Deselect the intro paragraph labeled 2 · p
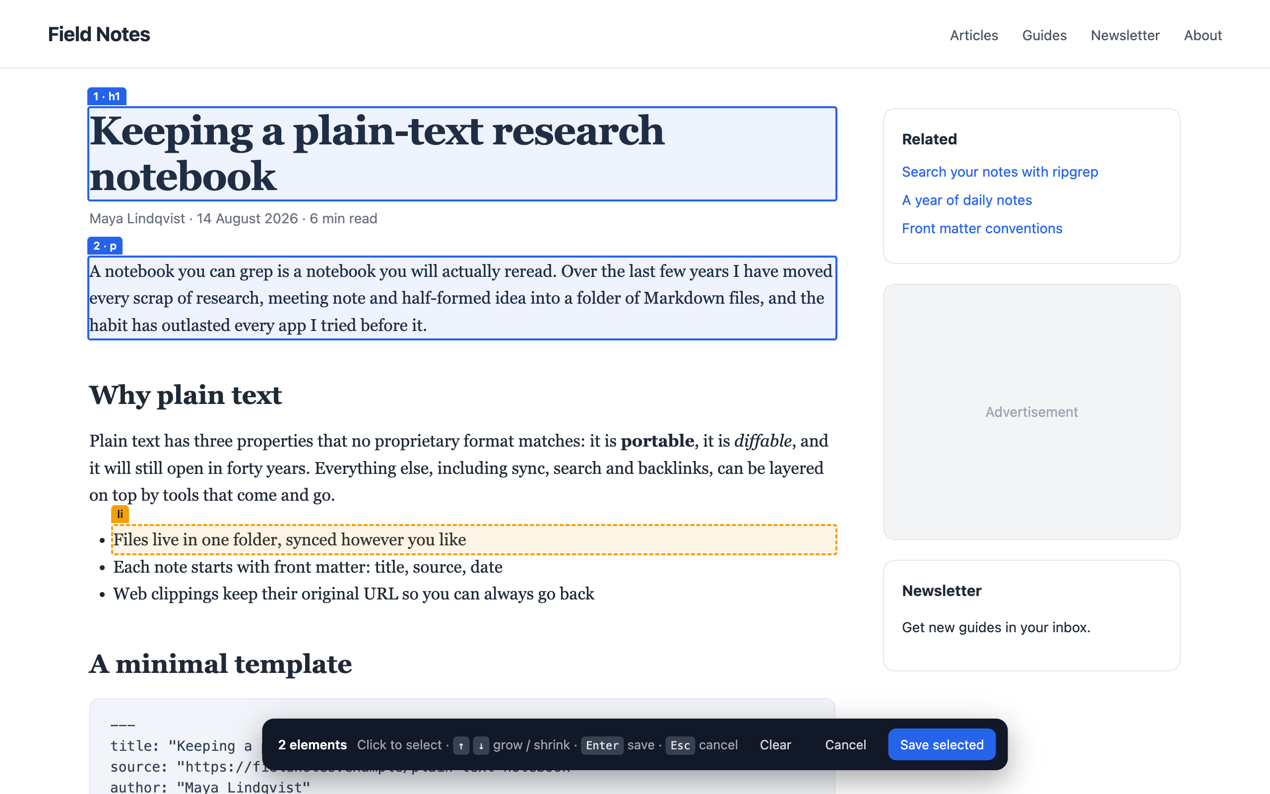This screenshot has width=1270, height=794. 462,298
